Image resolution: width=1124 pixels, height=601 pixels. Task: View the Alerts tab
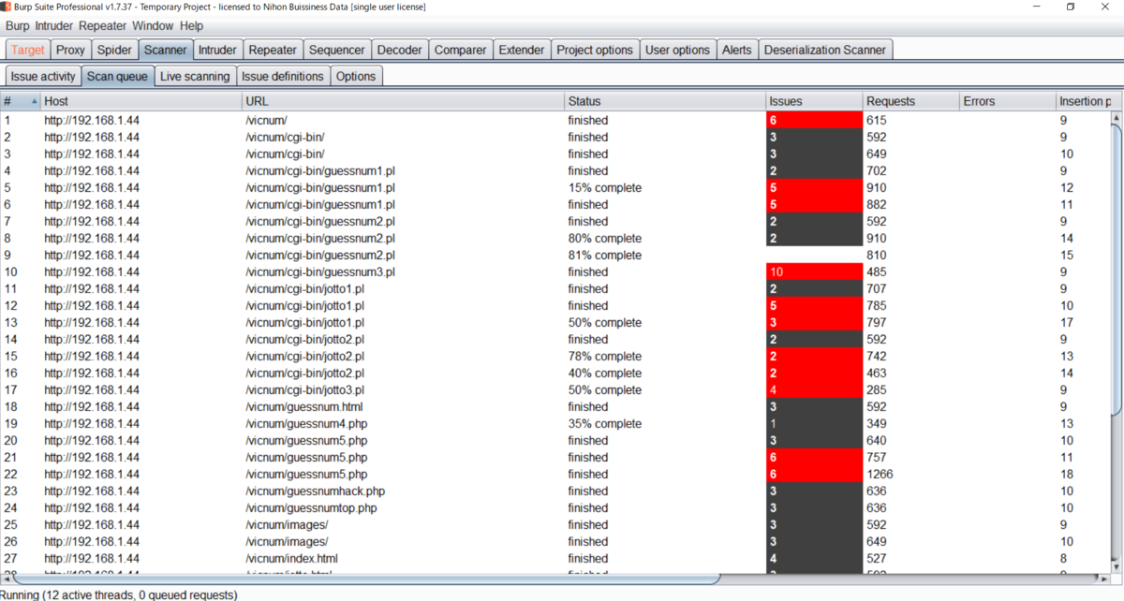pos(737,50)
